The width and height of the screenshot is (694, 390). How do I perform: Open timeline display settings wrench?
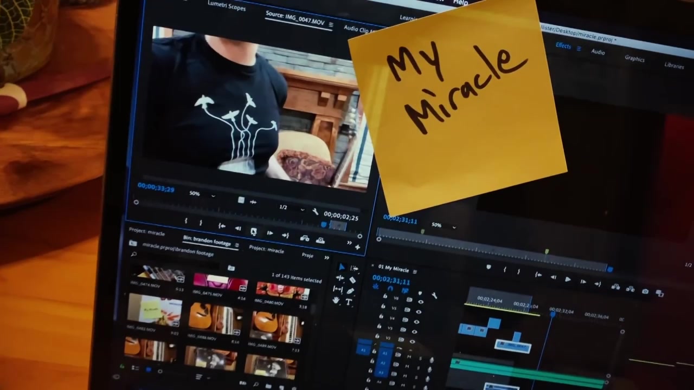434,296
